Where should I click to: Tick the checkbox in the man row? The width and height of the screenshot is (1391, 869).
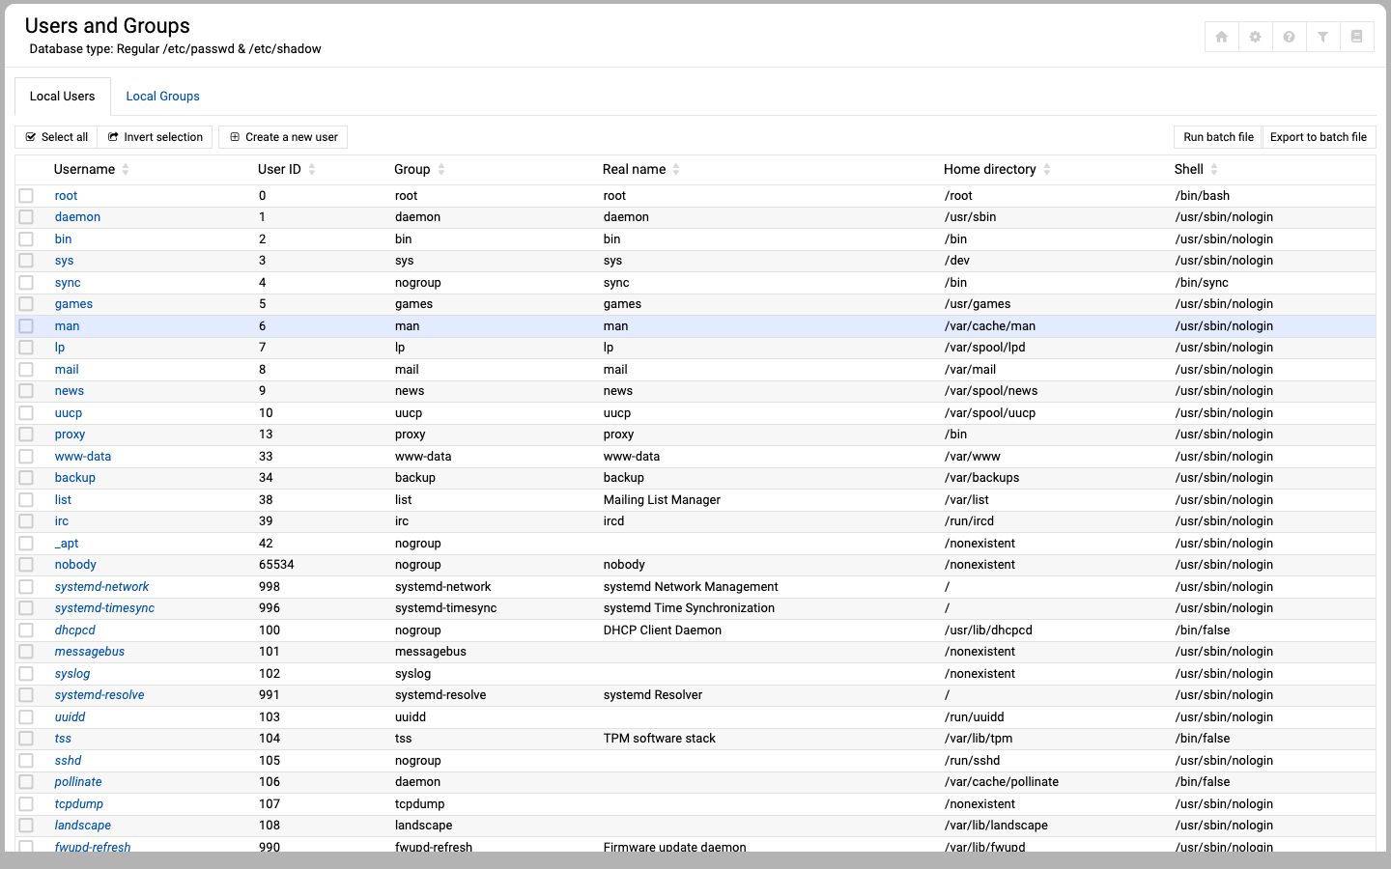(26, 326)
